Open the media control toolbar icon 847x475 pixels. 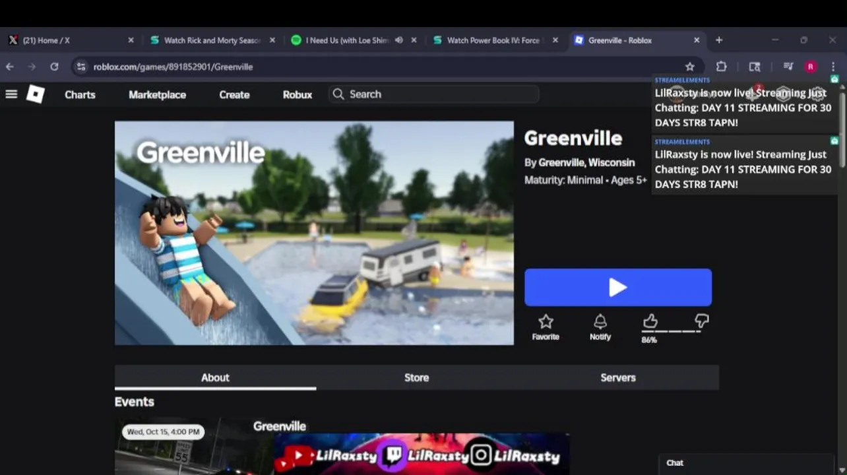click(x=788, y=67)
